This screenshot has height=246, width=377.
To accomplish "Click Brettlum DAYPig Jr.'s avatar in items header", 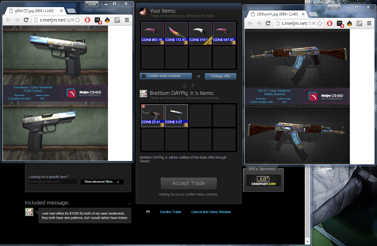I will 143,94.
